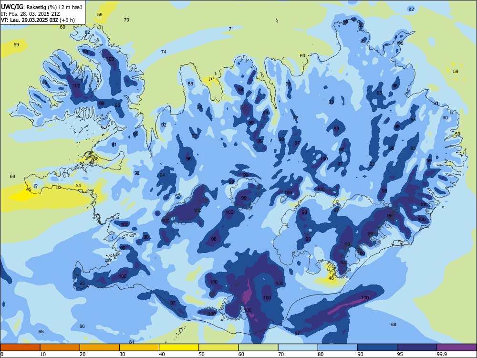The height and width of the screenshot is (358, 477).
Task: Select the purple above-99.9 legend swatch
Action: tap(456, 347)
